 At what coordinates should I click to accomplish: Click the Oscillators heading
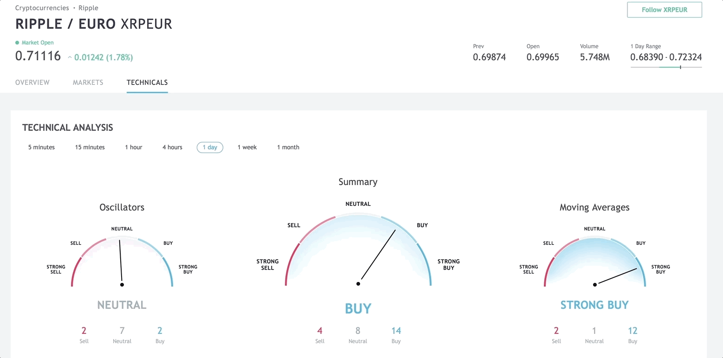[122, 207]
